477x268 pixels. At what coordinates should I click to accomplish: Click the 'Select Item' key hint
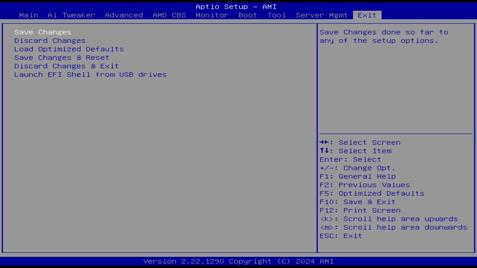pyautogui.click(x=356, y=151)
